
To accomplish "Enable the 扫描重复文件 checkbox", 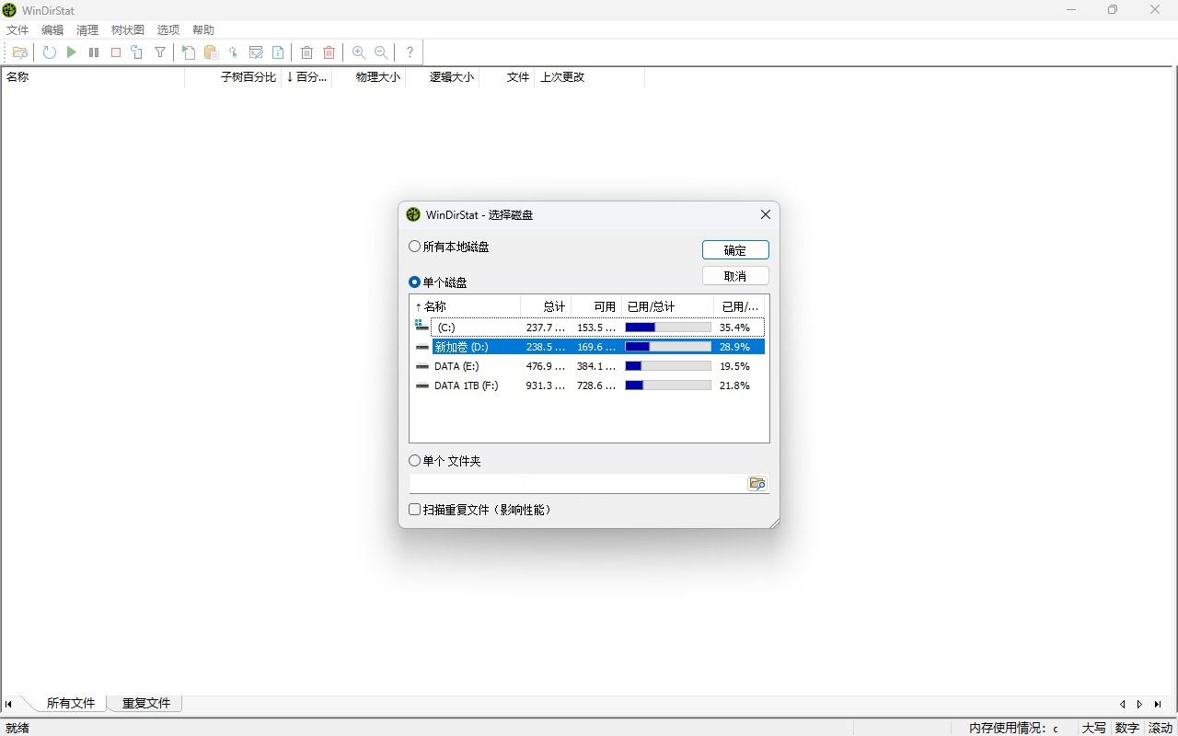I will click(415, 510).
